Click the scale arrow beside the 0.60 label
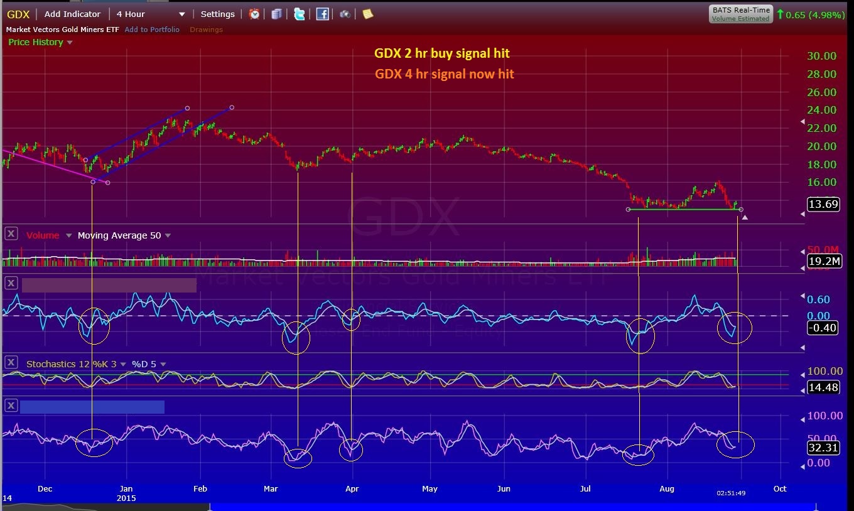Viewport: 854px width, 511px height. tap(803, 296)
